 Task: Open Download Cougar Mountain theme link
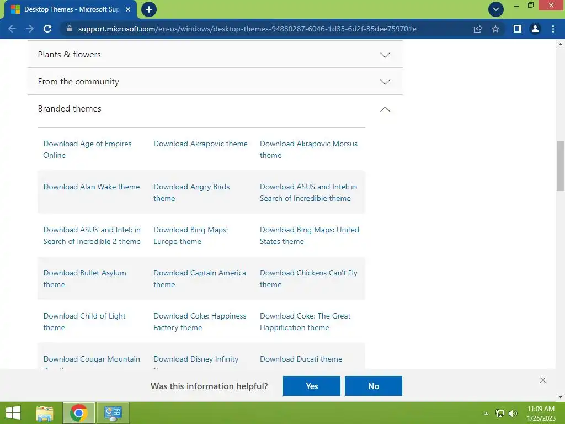pos(92,359)
